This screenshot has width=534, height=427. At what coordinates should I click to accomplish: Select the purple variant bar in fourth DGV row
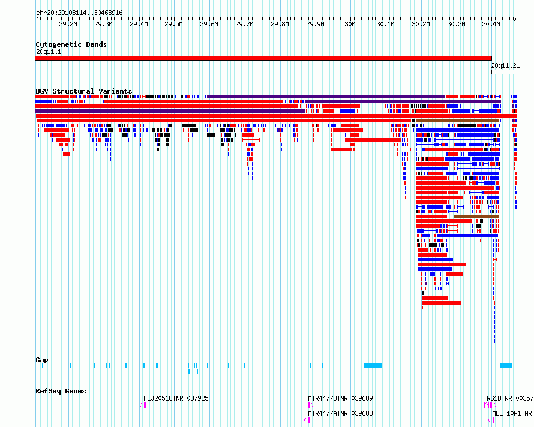pos(170,111)
